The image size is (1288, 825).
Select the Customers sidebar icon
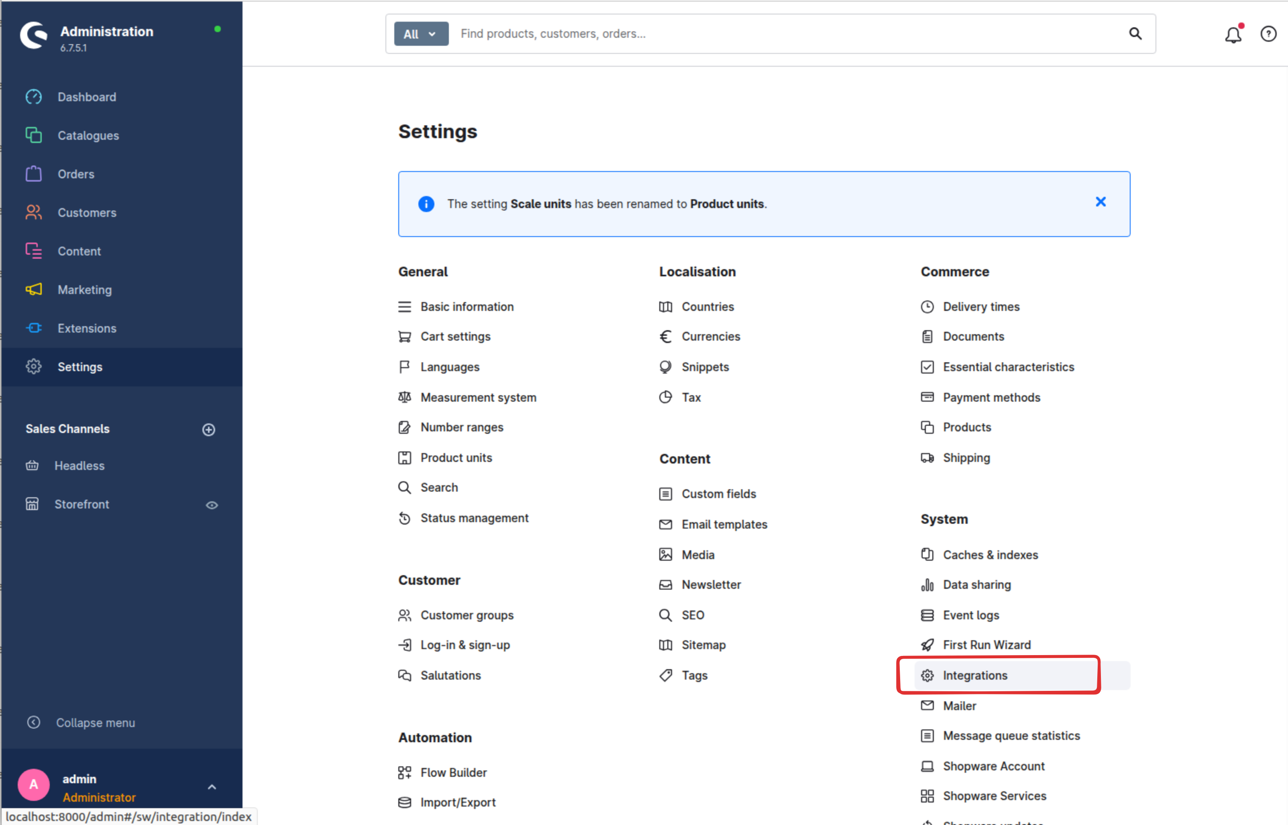tap(33, 212)
